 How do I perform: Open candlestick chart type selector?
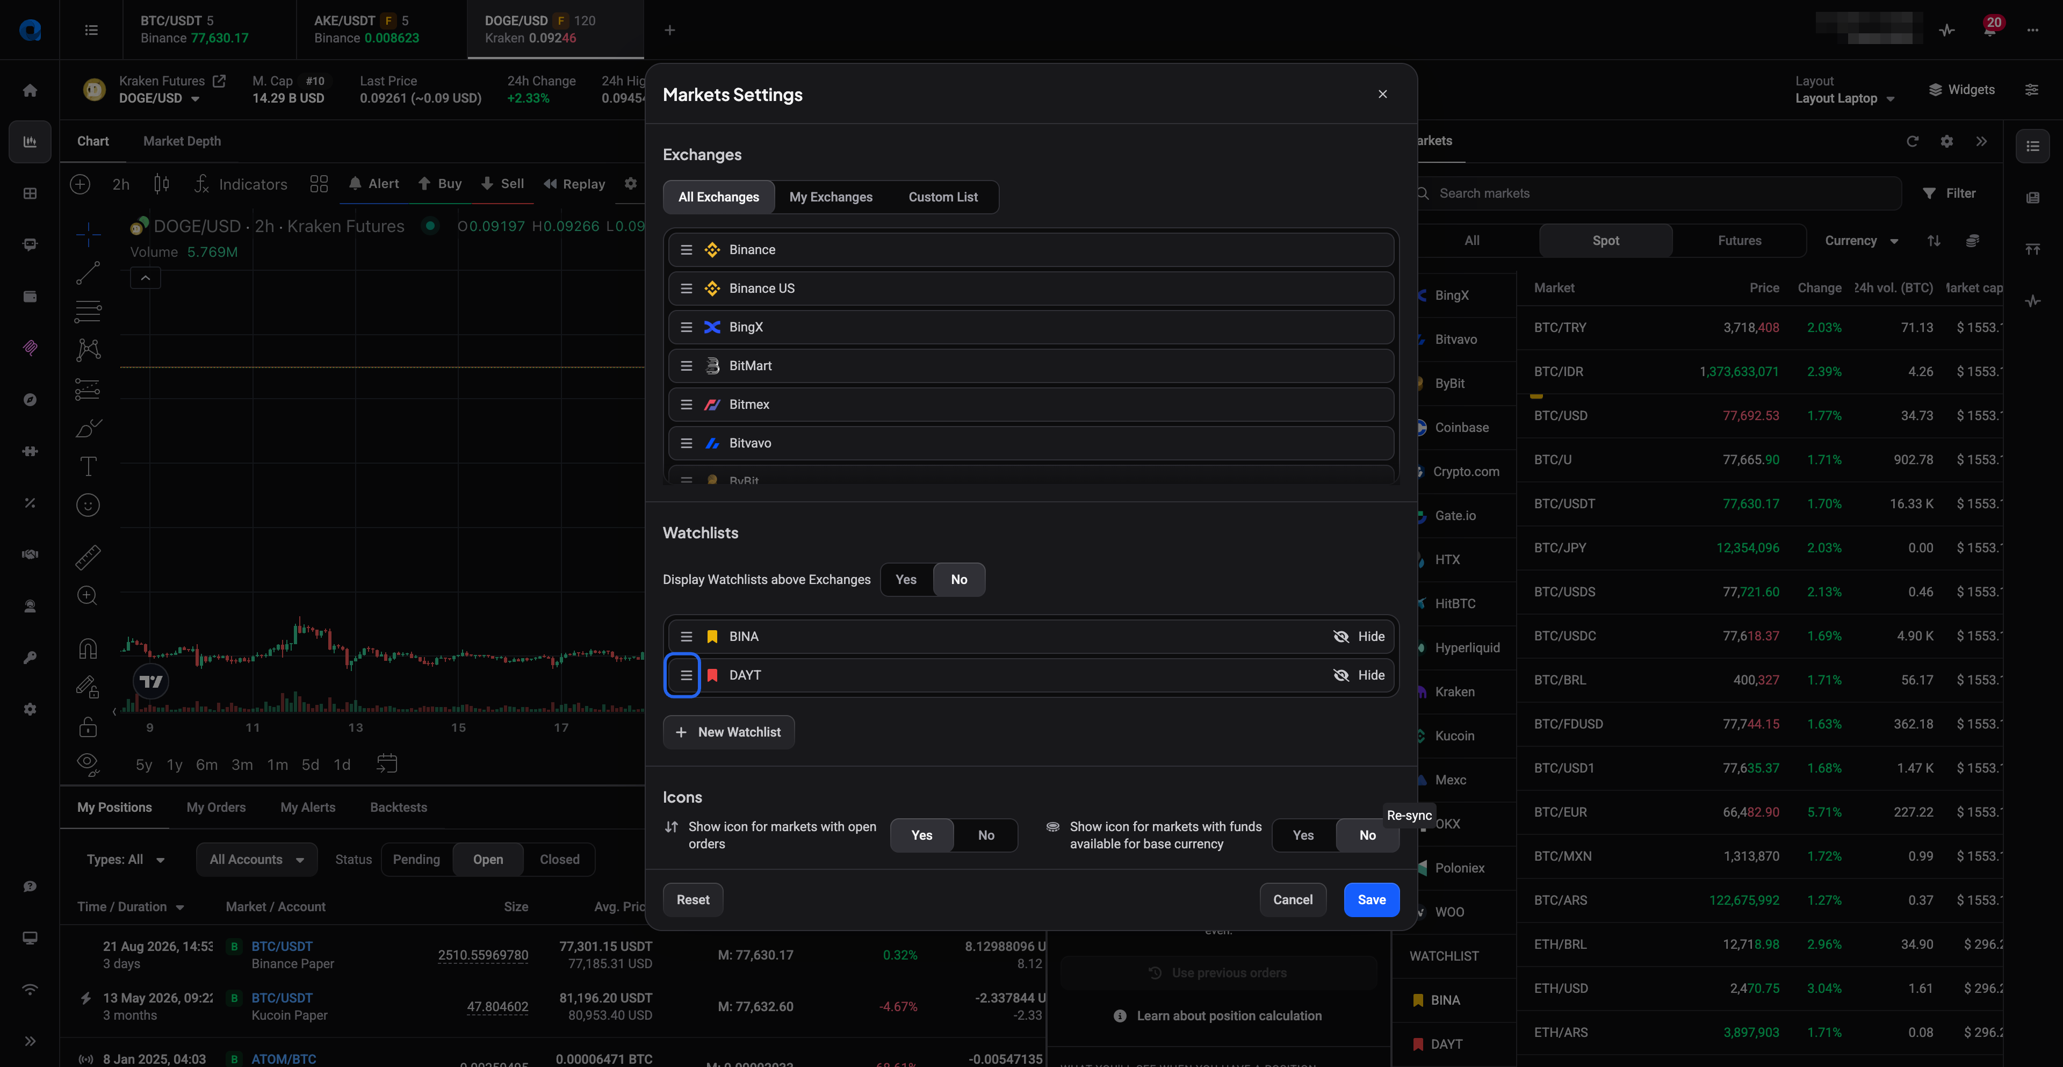pyautogui.click(x=161, y=183)
